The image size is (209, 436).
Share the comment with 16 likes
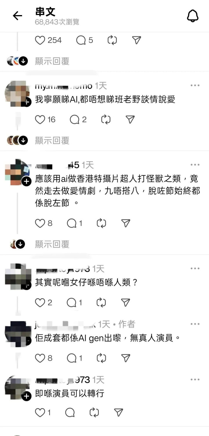[x=130, y=120]
